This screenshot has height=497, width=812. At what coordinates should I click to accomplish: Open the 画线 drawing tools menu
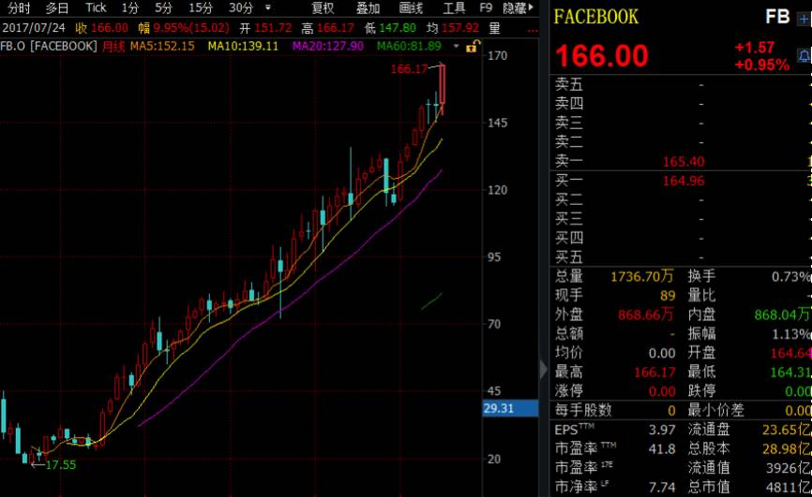(x=412, y=8)
